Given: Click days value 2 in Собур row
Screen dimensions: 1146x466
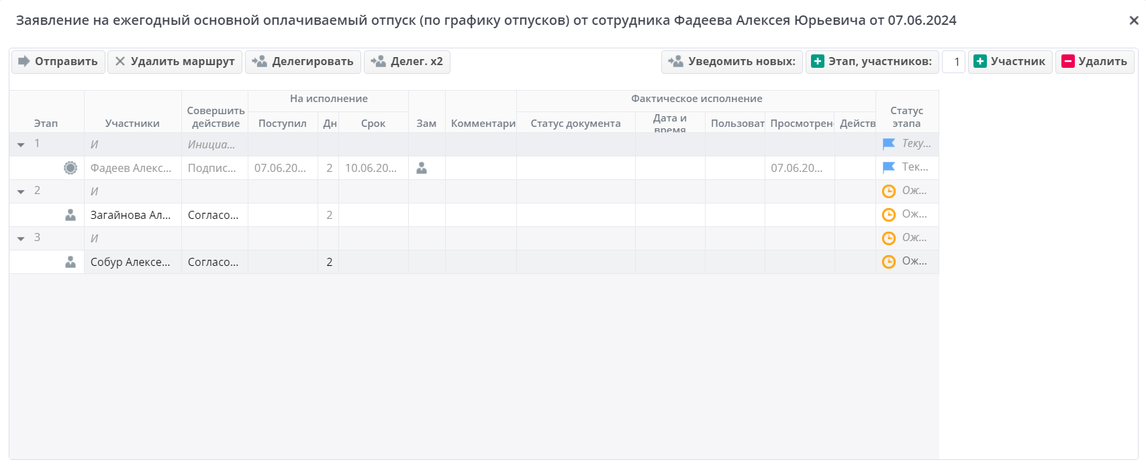Looking at the screenshot, I should [329, 262].
